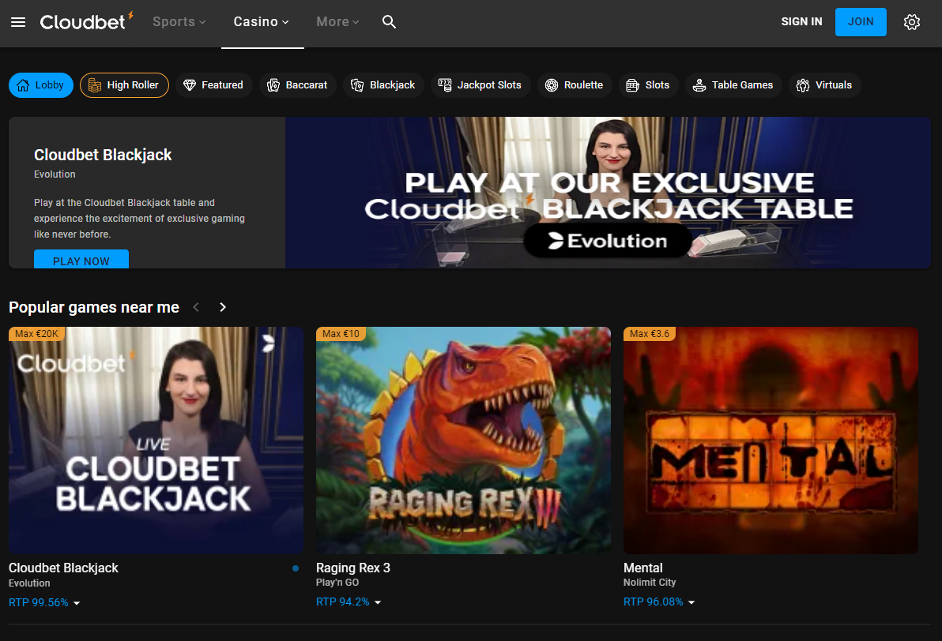The height and width of the screenshot is (641, 942).
Task: Select the Roulette category
Action: (x=575, y=85)
